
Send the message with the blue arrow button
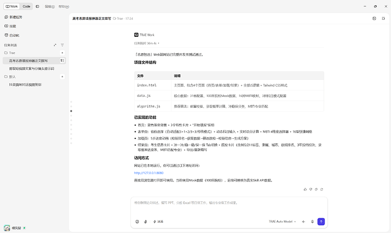coord(321,222)
